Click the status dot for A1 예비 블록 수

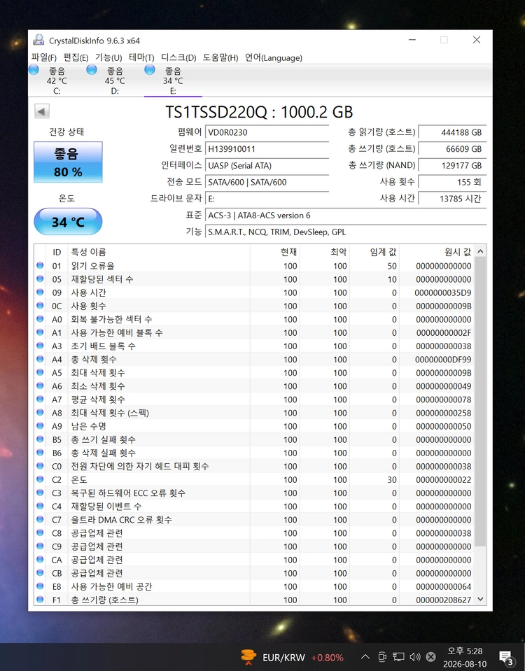(x=41, y=332)
